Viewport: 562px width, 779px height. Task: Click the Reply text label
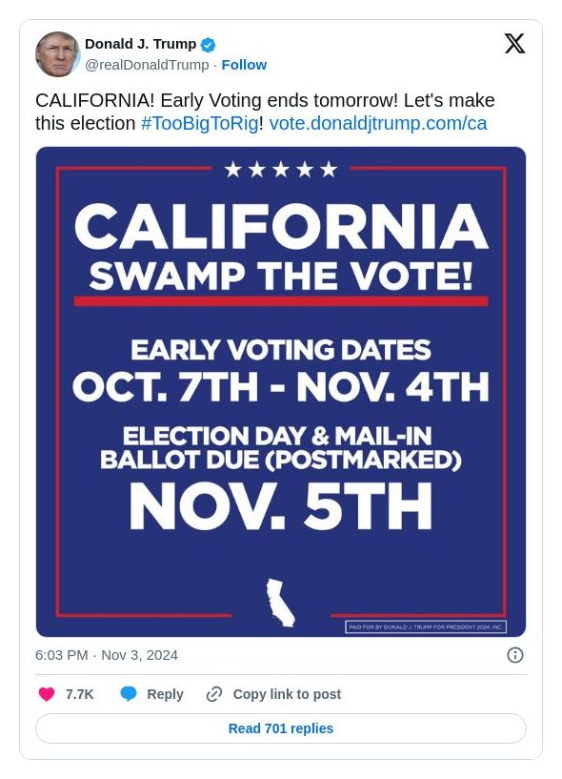pyautogui.click(x=165, y=694)
